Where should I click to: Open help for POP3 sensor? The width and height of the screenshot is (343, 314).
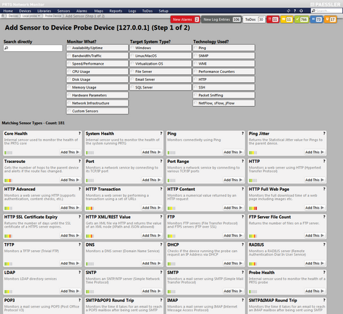pyautogui.click(x=79, y=300)
